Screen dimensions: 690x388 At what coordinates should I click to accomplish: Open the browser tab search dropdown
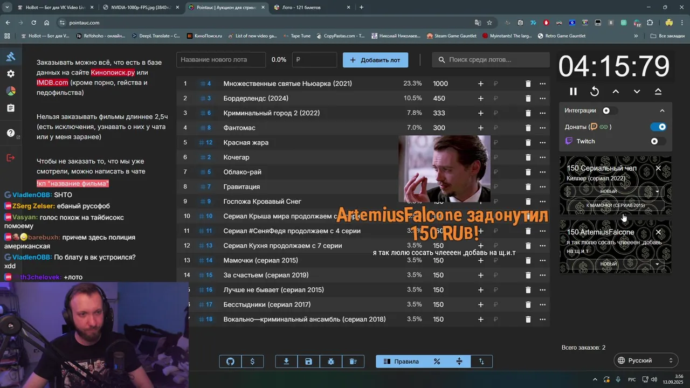click(7, 8)
